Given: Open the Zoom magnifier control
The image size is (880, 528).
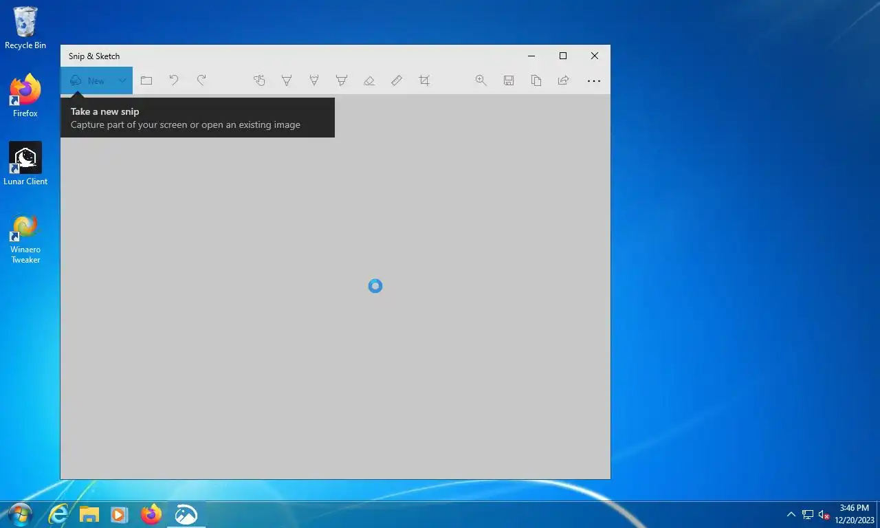Looking at the screenshot, I should pos(481,80).
